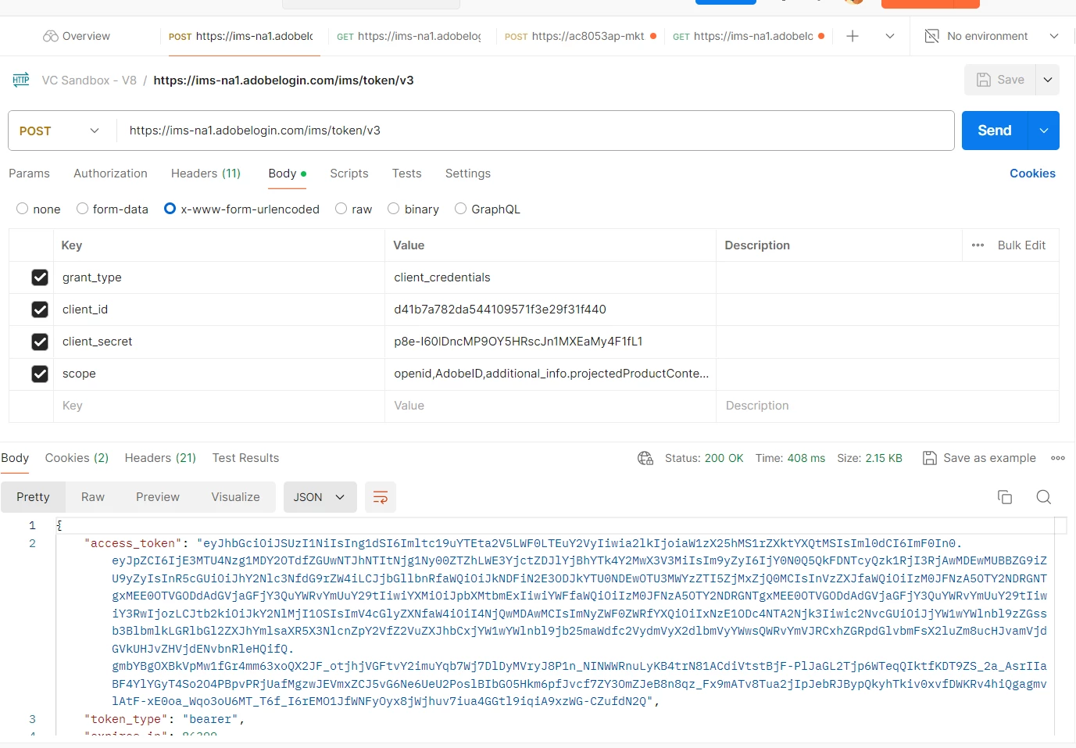This screenshot has height=748, width=1076.
Task: Uncheck the grant_type row checkbox
Action: click(x=40, y=277)
